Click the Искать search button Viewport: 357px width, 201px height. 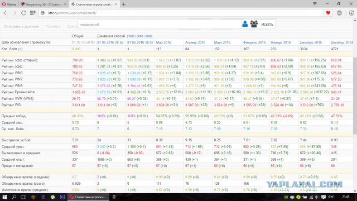pyautogui.click(x=267, y=25)
